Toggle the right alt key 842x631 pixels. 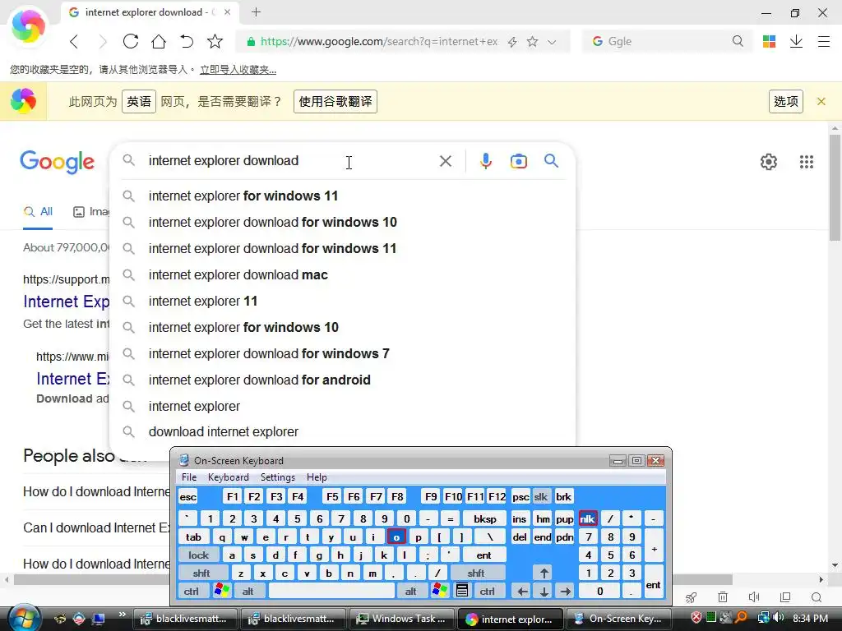410,592
